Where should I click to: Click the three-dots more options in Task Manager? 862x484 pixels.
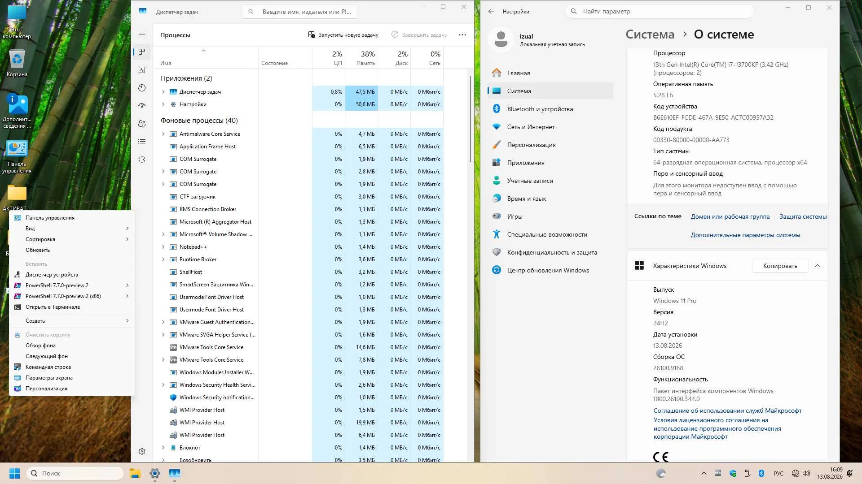pos(462,35)
